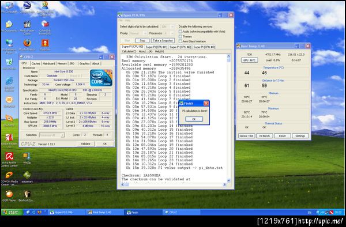
Task: Expand the Selection processor dropdown in CPU-Z
Action: (x=52, y=135)
